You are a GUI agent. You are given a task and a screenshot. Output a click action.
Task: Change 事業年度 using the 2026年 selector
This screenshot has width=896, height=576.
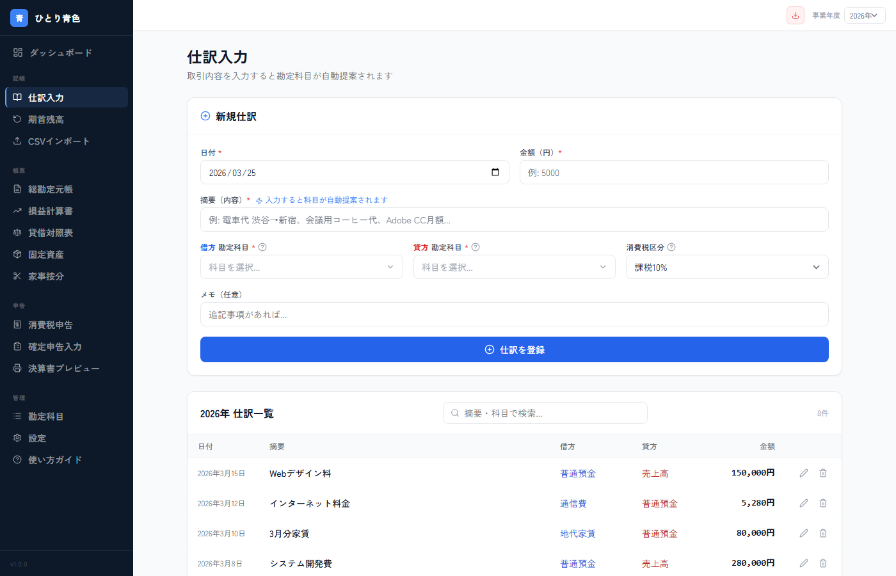[x=864, y=15]
